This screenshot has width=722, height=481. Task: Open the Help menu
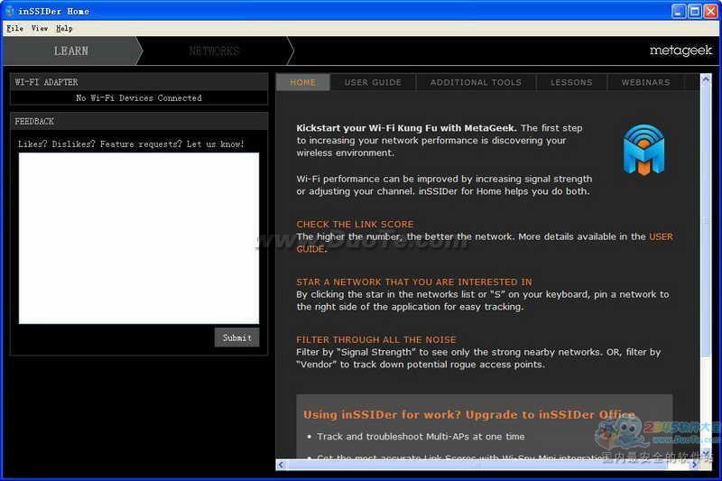64,29
